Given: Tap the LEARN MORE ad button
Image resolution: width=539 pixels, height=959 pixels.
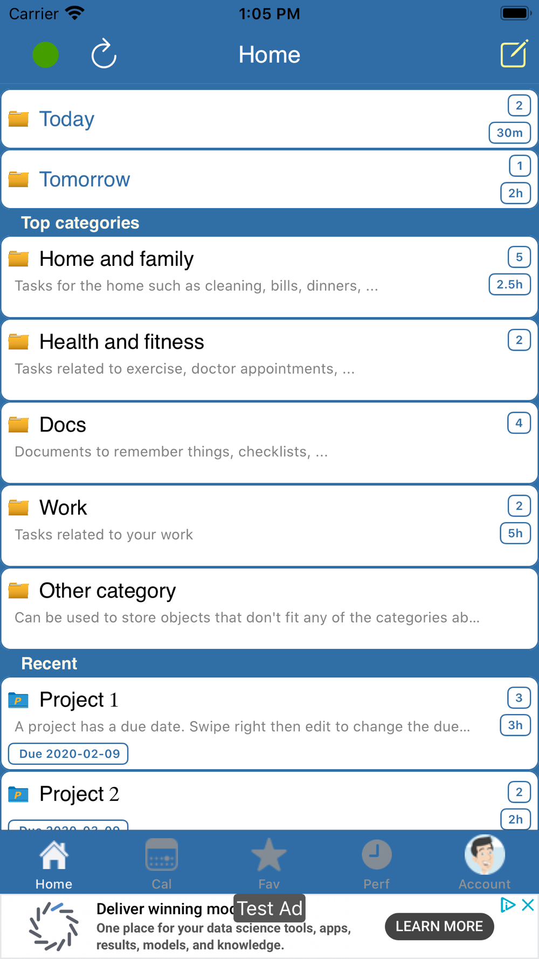Looking at the screenshot, I should tap(439, 926).
